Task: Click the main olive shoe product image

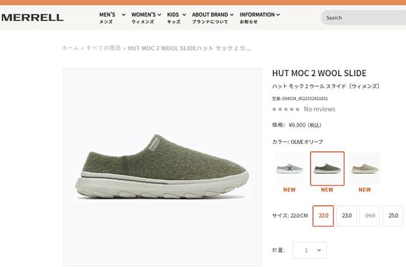Action: coord(162,167)
